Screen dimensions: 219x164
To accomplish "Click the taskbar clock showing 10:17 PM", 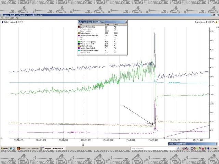I will point(214,148).
